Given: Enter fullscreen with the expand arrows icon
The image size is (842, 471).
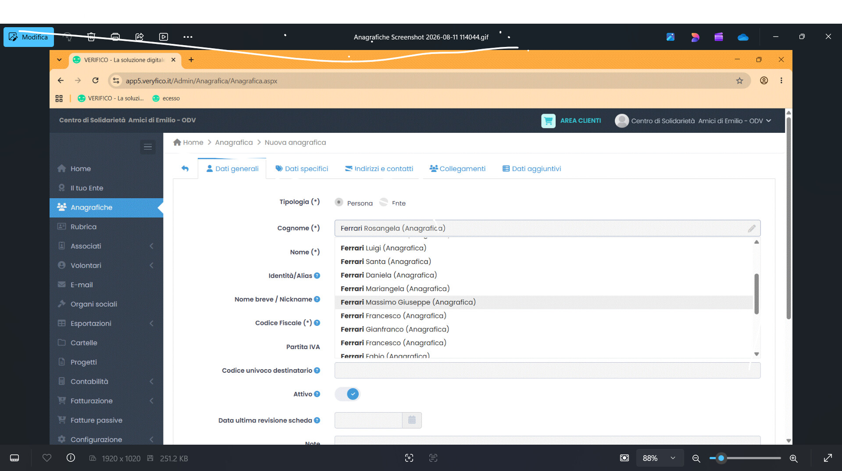Looking at the screenshot, I should pos(828,458).
